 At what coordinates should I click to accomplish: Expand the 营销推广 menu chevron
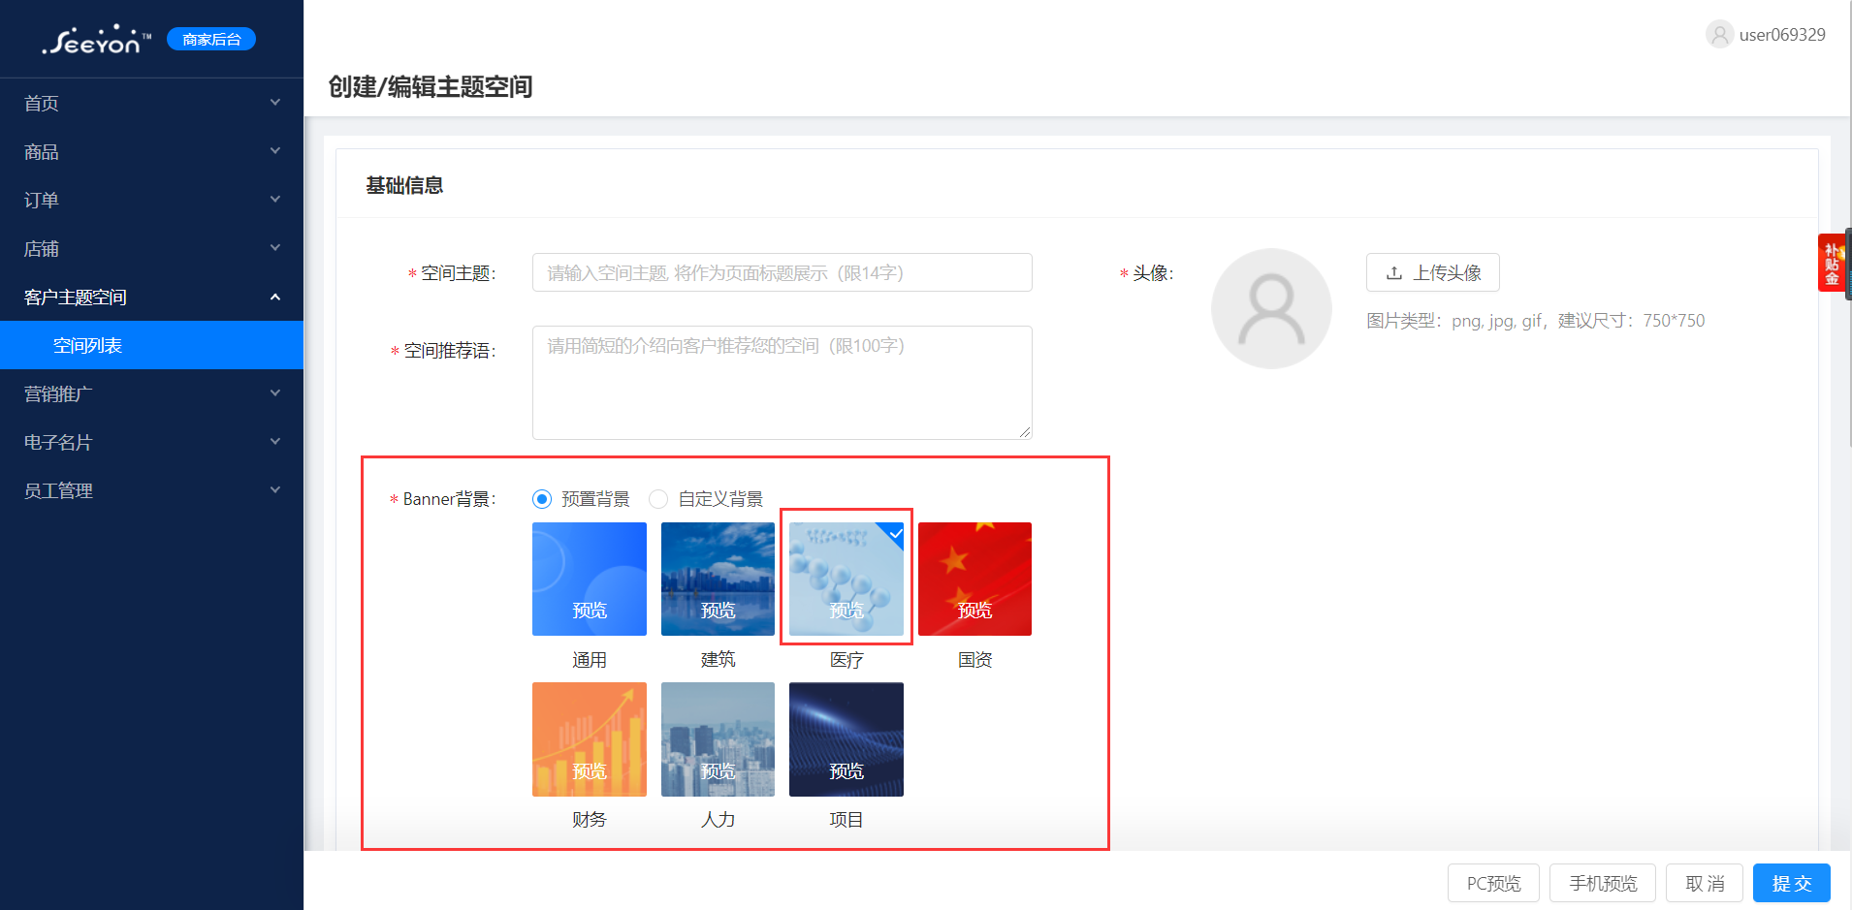[x=275, y=393]
